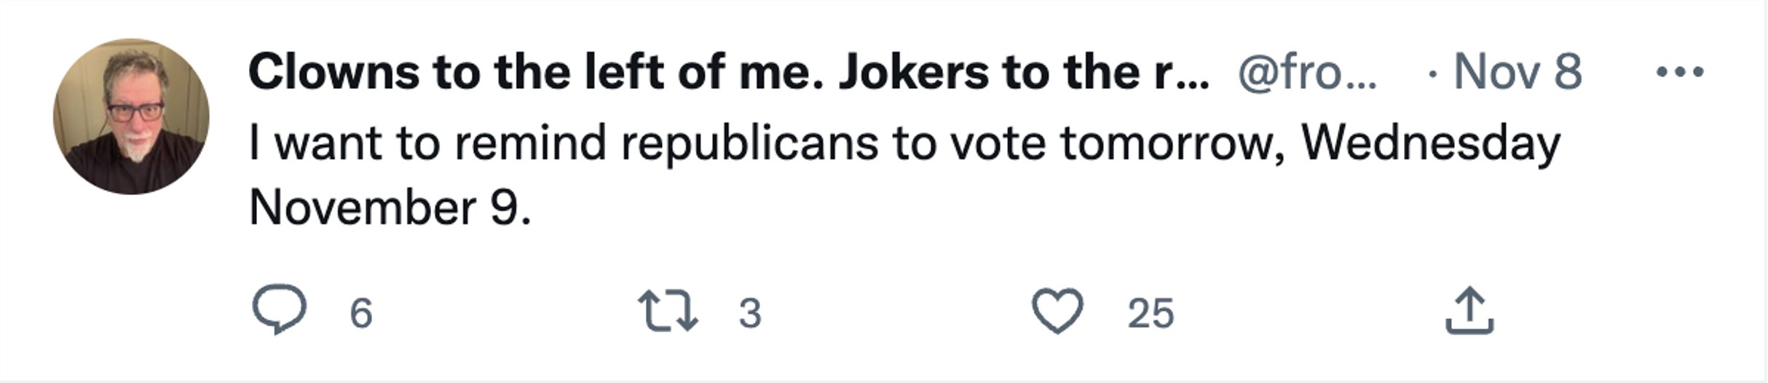This screenshot has width=1768, height=383.
Task: Click the word 'republicans' in the tweet
Action: click(750, 142)
